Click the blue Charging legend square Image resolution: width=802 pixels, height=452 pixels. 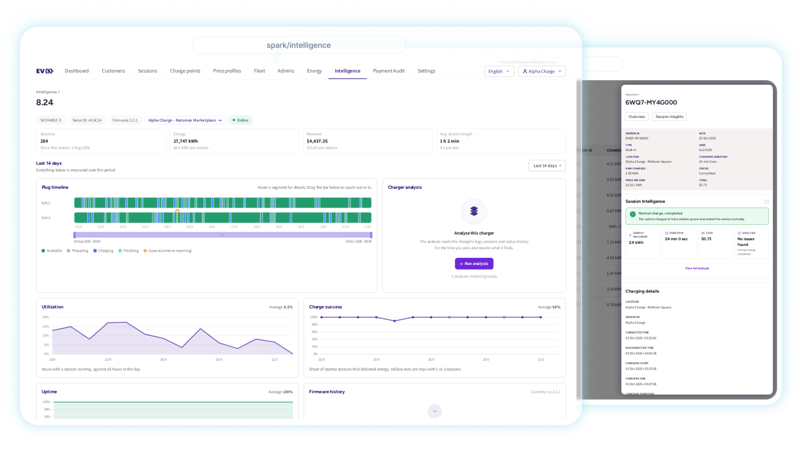tap(95, 251)
